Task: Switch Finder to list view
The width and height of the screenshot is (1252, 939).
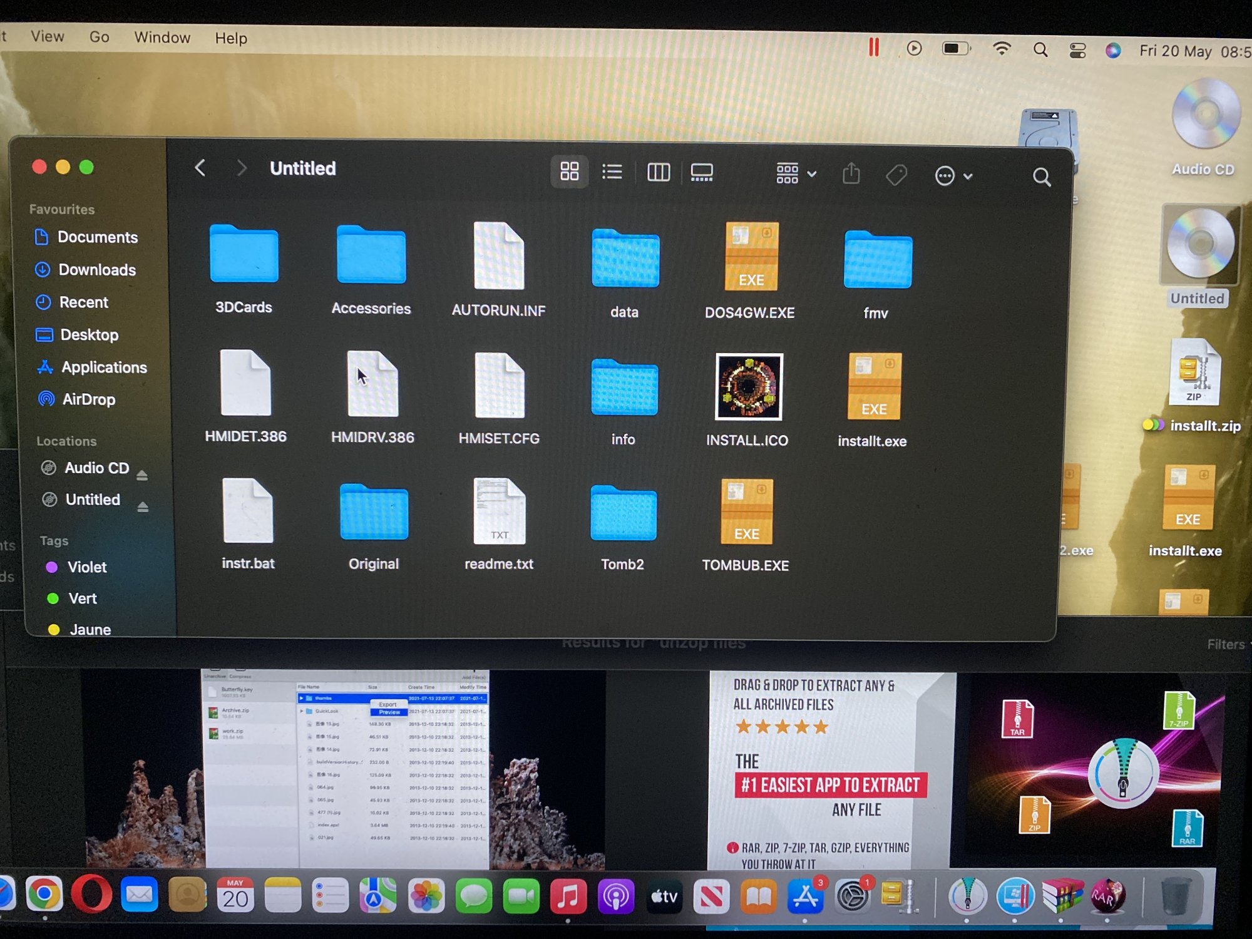Action: click(612, 172)
